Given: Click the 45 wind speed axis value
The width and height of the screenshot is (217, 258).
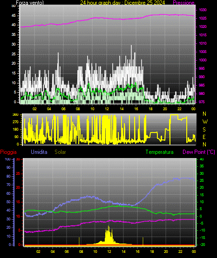Looking at the screenshot, I should (x=14, y=16).
